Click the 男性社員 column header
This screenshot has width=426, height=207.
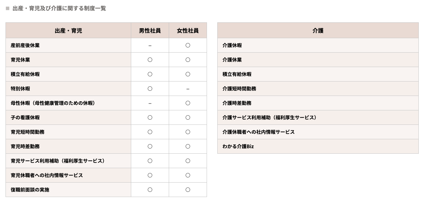click(x=150, y=31)
